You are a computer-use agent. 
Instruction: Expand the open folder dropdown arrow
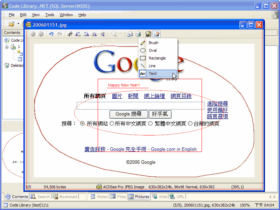click(x=18, y=24)
